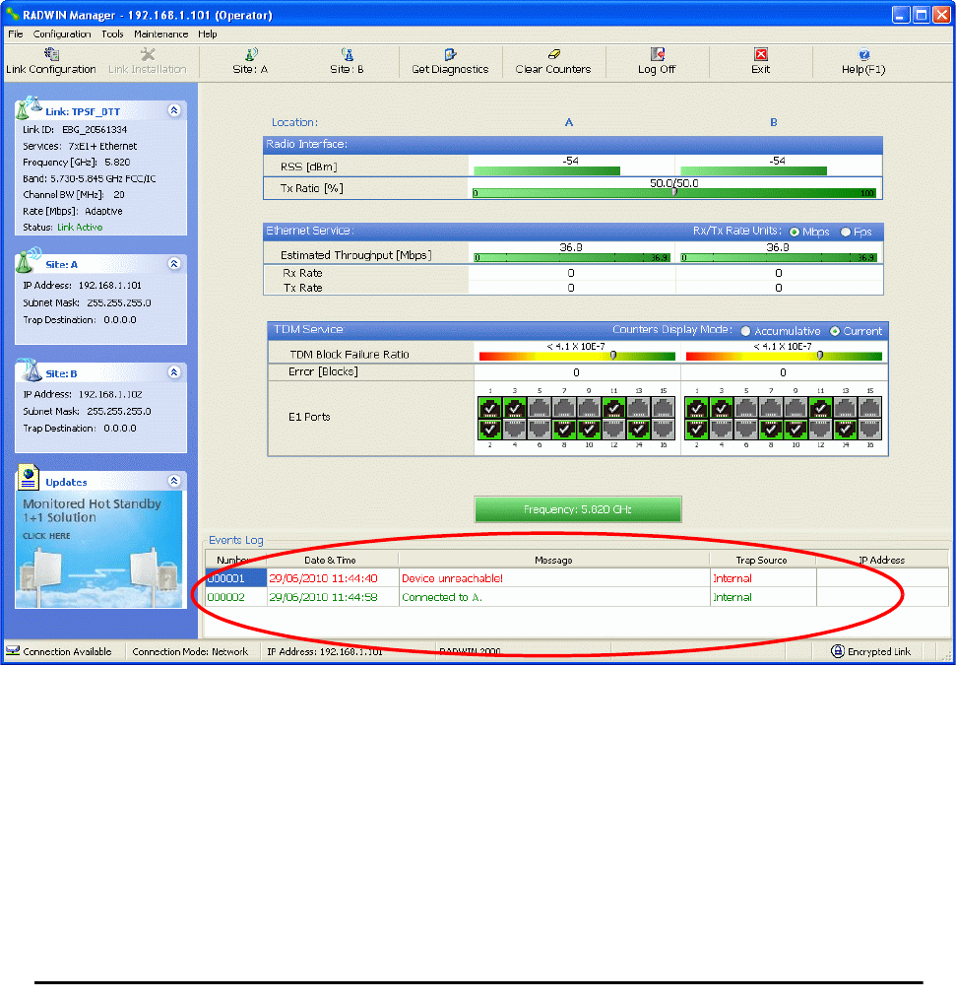
Task: Log Off using the toolbar icon
Action: 657,54
